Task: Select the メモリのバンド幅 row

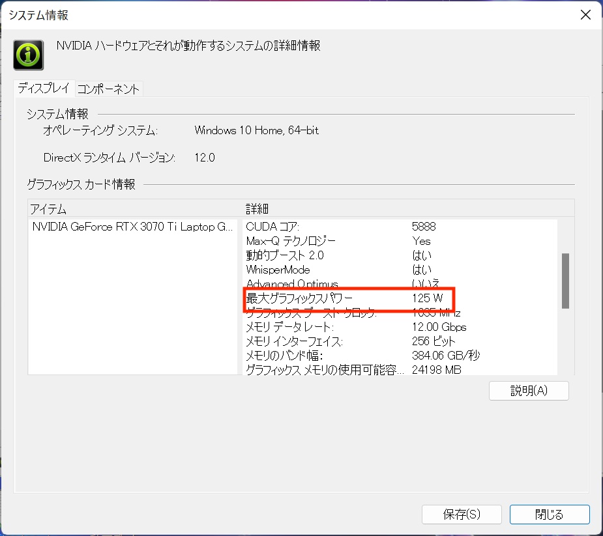Action: tap(400, 356)
